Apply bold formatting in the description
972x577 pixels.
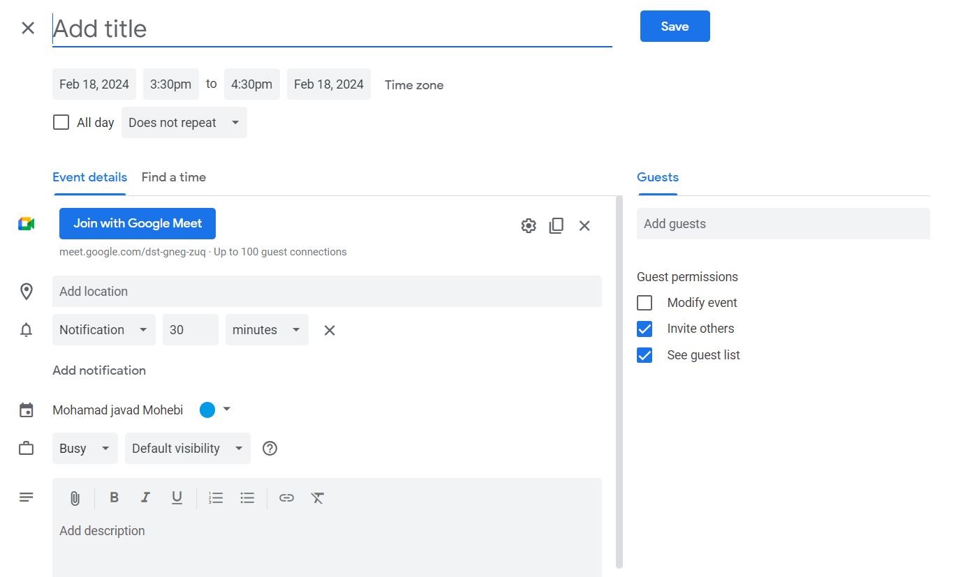(x=114, y=497)
